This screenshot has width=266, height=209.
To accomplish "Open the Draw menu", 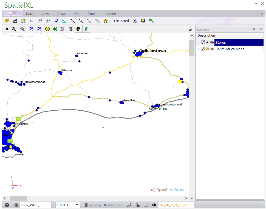I will pos(61,14).
